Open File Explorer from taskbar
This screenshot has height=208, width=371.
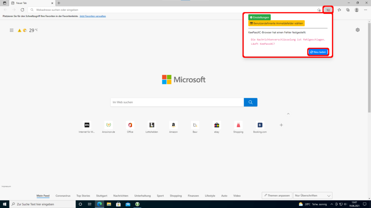pos(109,204)
